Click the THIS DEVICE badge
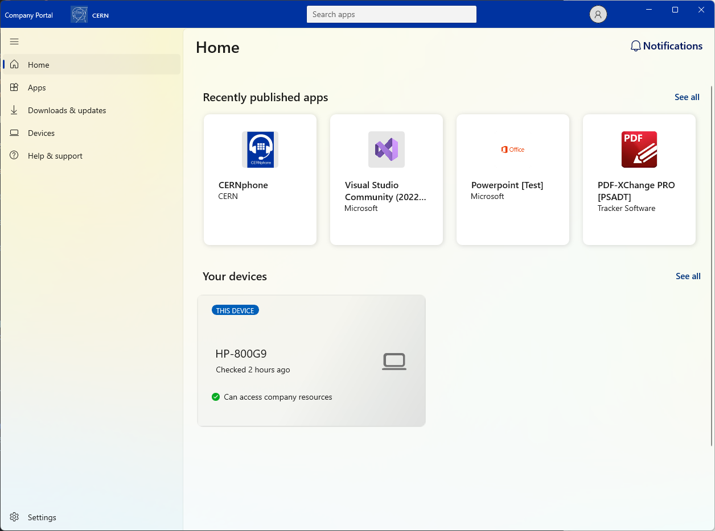The image size is (715, 531). [x=235, y=310]
